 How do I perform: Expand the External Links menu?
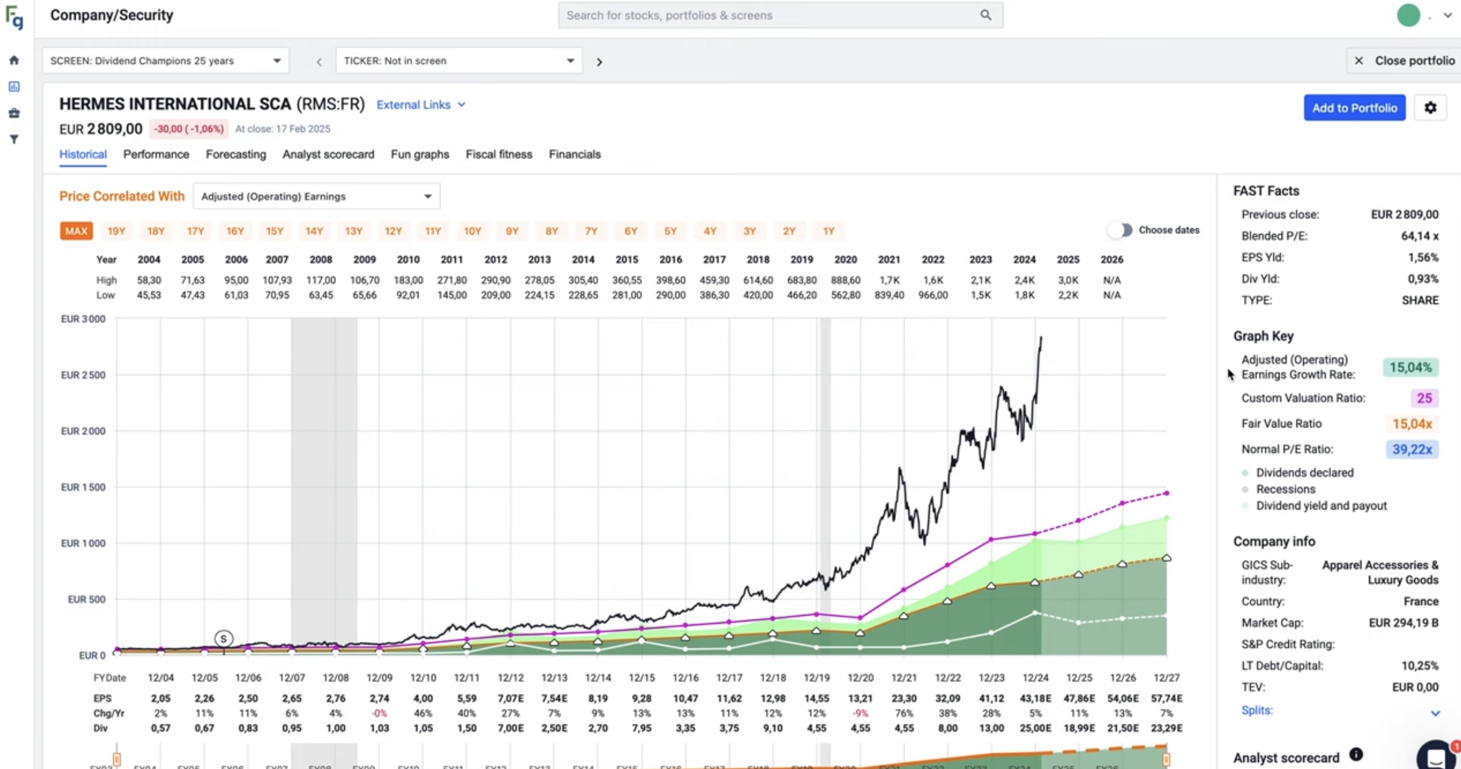pyautogui.click(x=420, y=104)
